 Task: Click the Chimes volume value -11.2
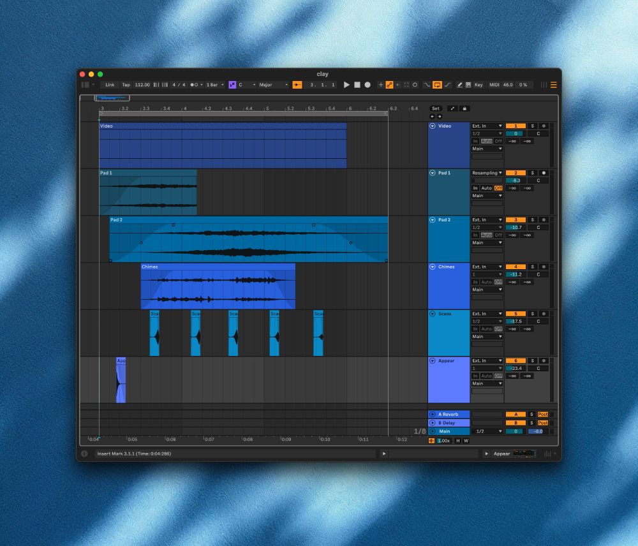516,274
